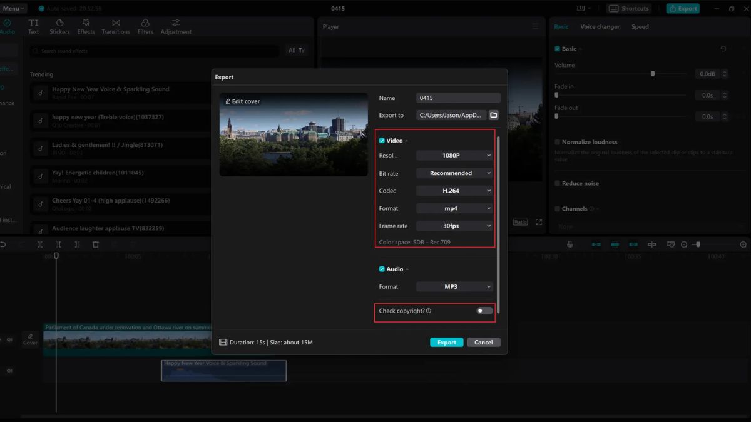Click the Fade in slider handle

(x=556, y=95)
